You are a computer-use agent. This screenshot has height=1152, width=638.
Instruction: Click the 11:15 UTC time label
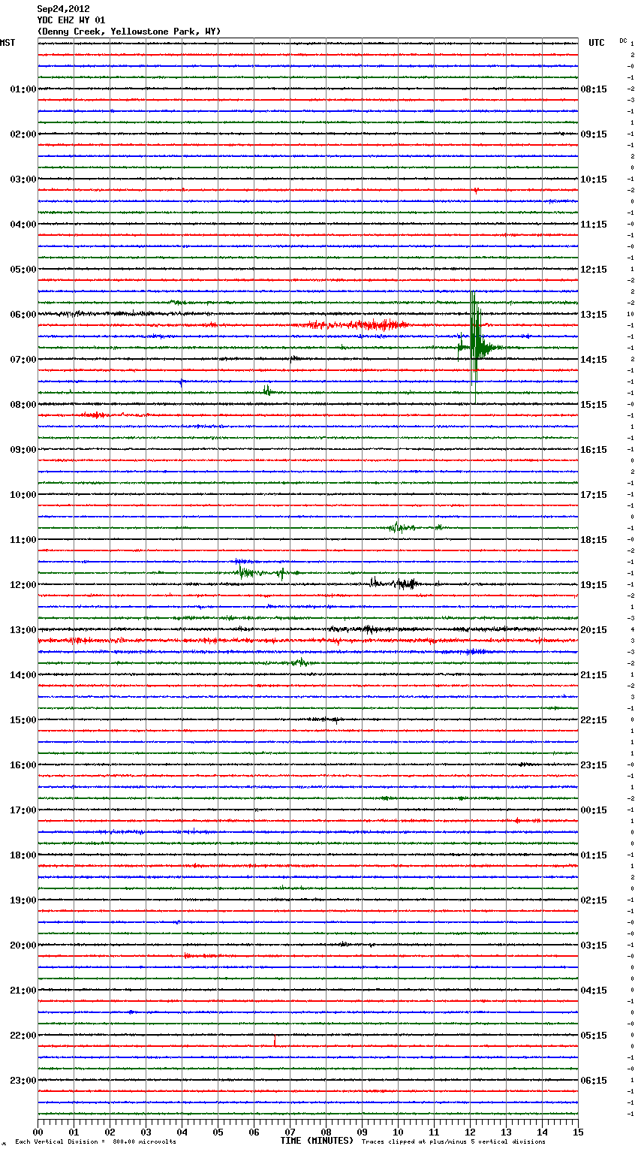pos(594,225)
